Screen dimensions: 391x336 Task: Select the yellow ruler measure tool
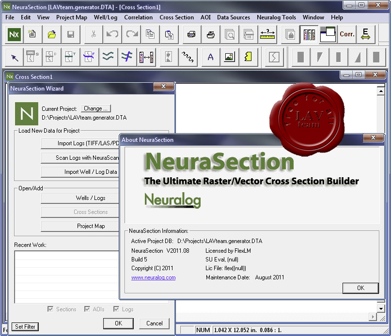click(x=267, y=34)
